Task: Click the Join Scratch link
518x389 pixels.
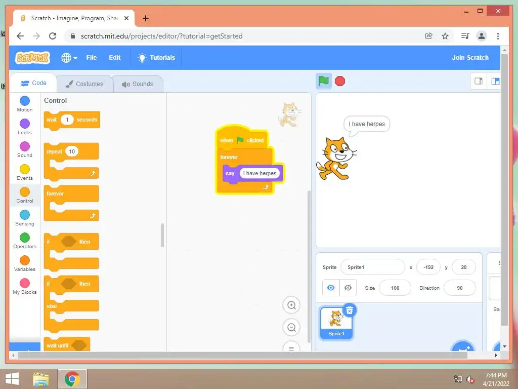Action: [x=470, y=58]
